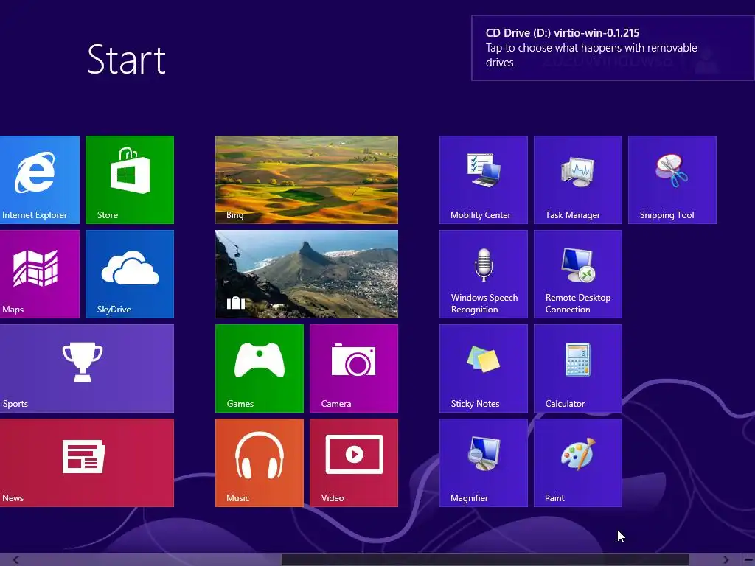Launch the Video tile
Viewport: 755px width, 566px height.
click(354, 463)
